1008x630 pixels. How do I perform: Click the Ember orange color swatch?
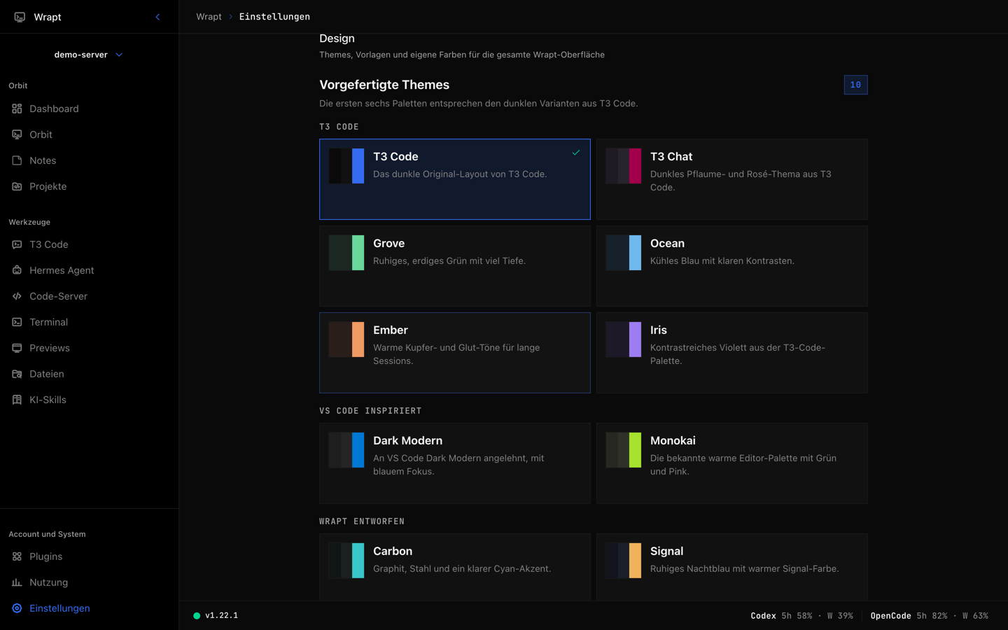(x=358, y=339)
